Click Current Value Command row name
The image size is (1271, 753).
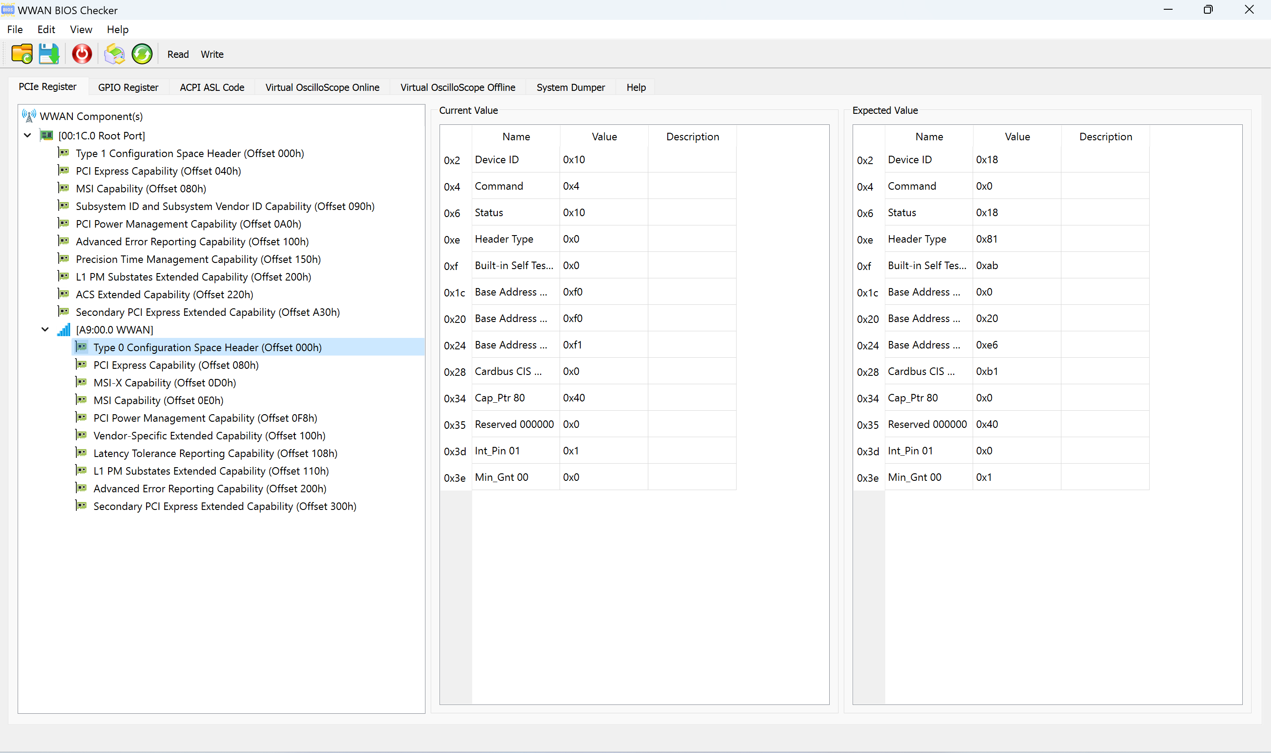[x=516, y=186]
